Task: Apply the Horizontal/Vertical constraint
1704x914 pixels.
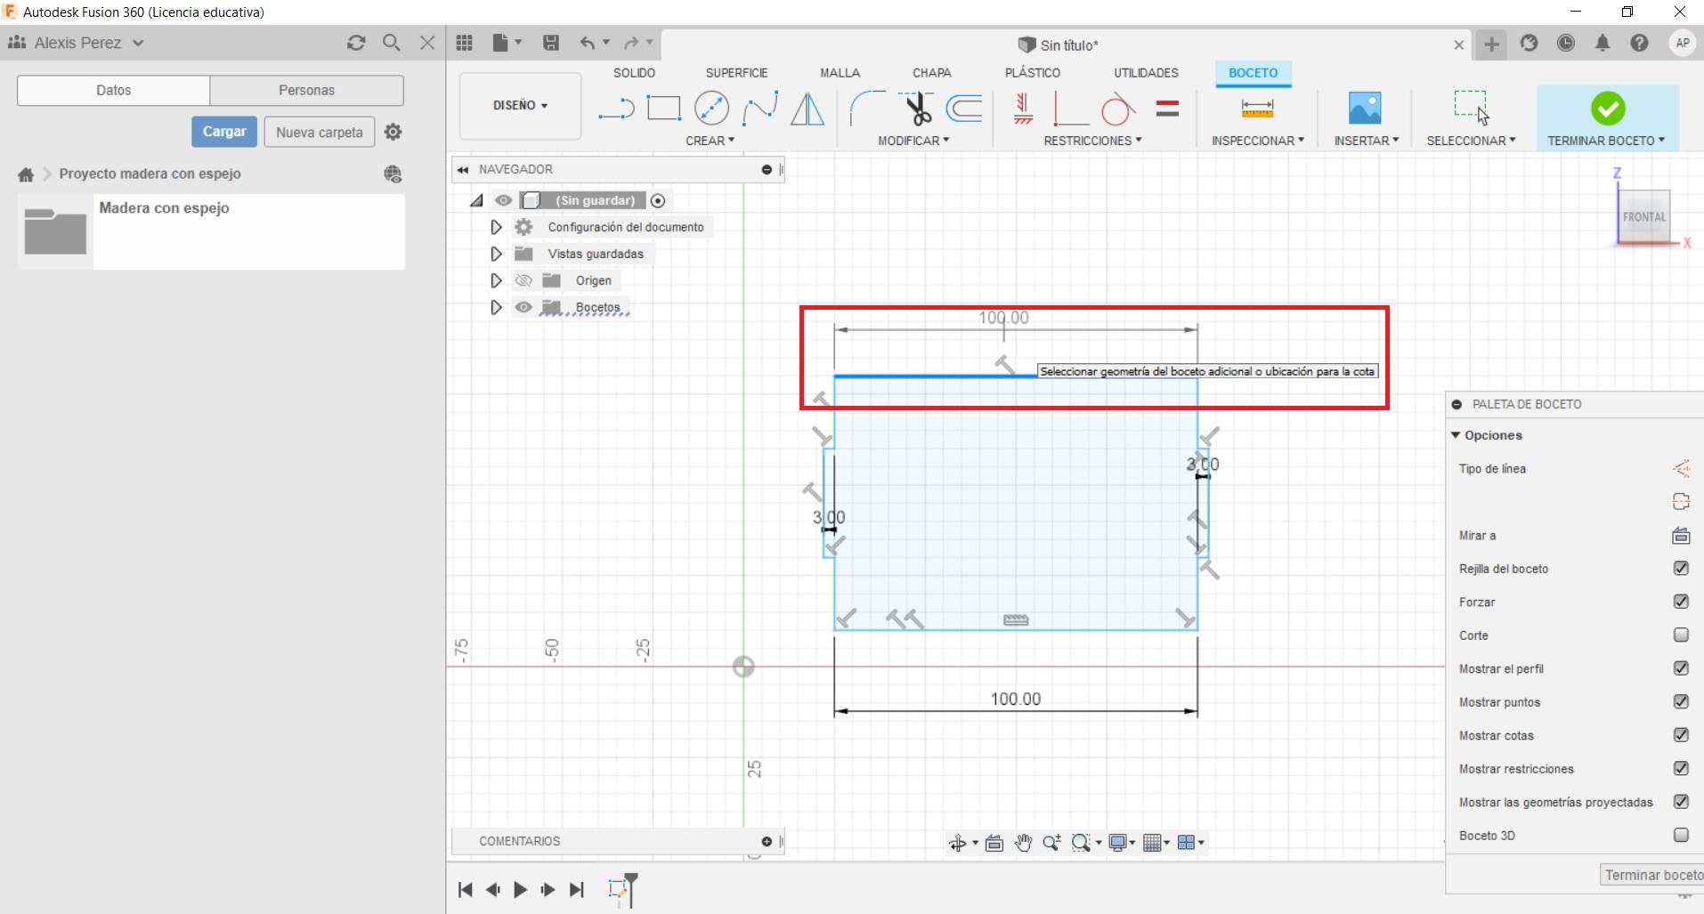Action: point(1023,109)
